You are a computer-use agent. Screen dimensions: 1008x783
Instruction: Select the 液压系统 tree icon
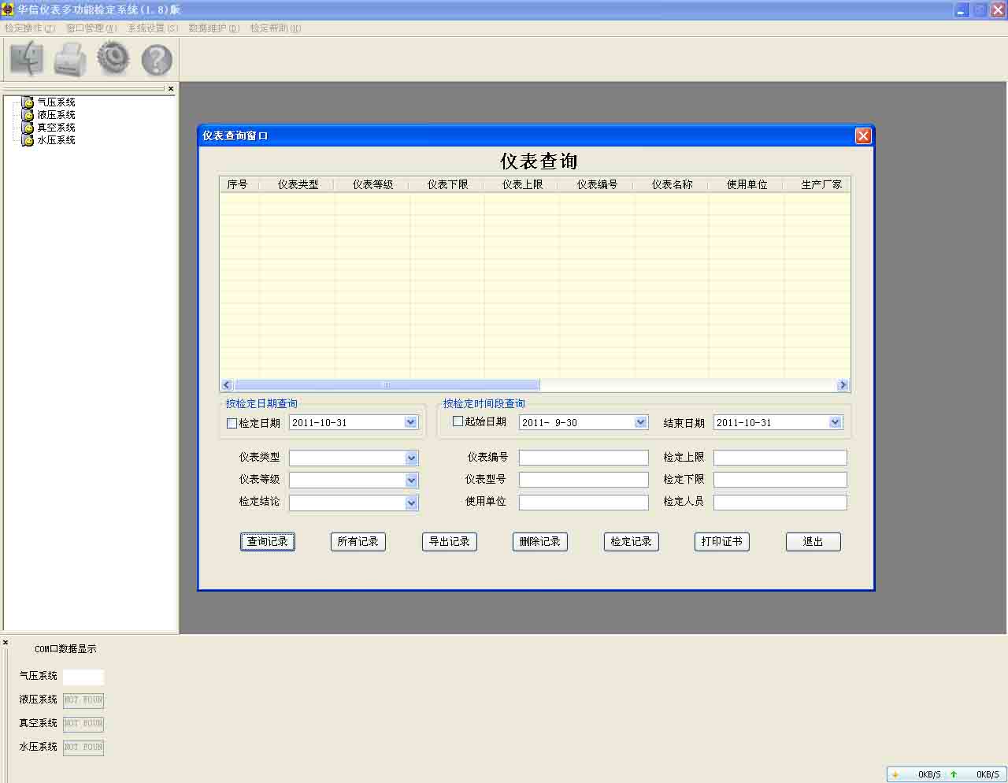(28, 115)
